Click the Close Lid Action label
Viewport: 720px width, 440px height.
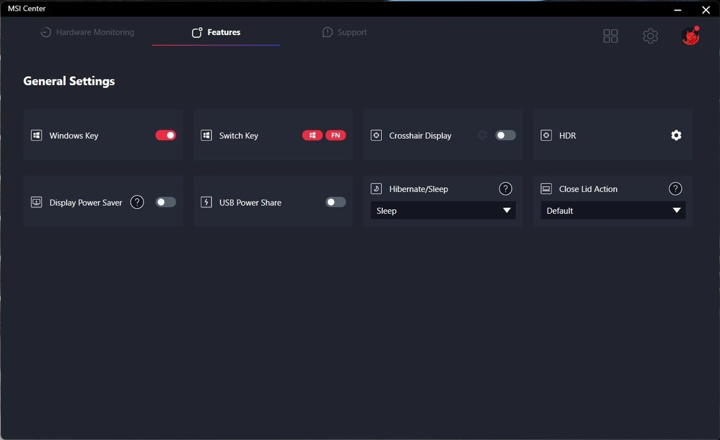588,189
